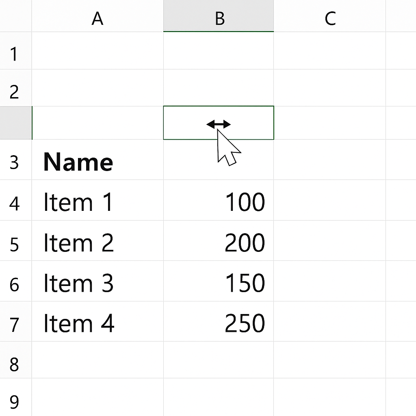Select row 1 header
Viewport: 416px width, 416px height.
pyautogui.click(x=16, y=51)
